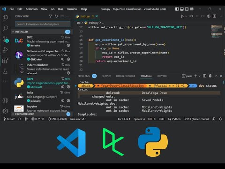225x169 pixels.
Task: Open the Terminal menu
Action: click(72, 9)
